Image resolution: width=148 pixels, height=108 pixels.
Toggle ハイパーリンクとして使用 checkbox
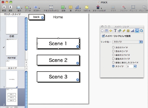[103, 36]
